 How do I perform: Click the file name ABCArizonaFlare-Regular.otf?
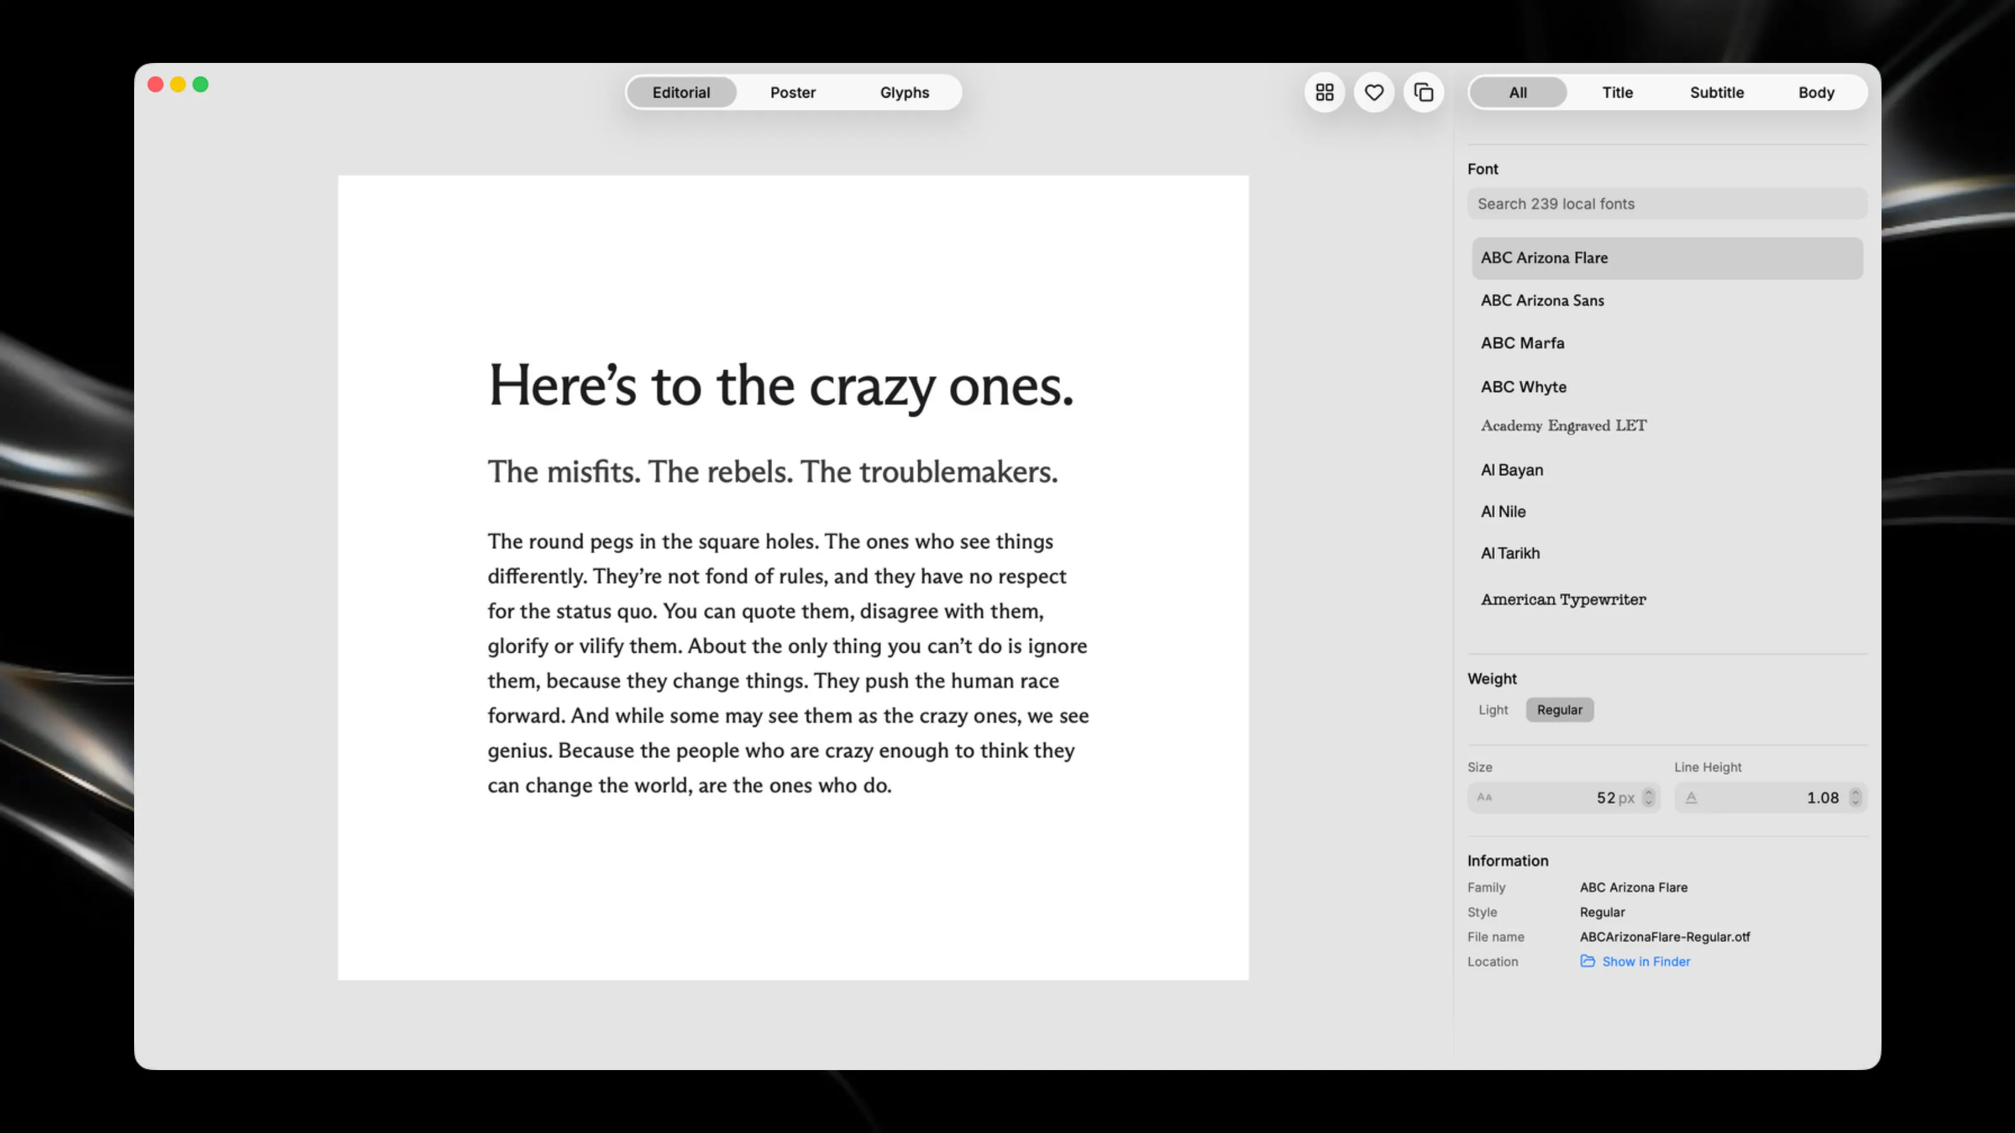[x=1664, y=937]
